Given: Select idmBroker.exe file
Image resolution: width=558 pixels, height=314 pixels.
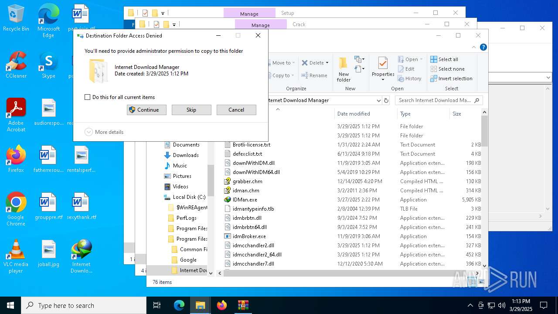Looking at the screenshot, I should point(249,236).
